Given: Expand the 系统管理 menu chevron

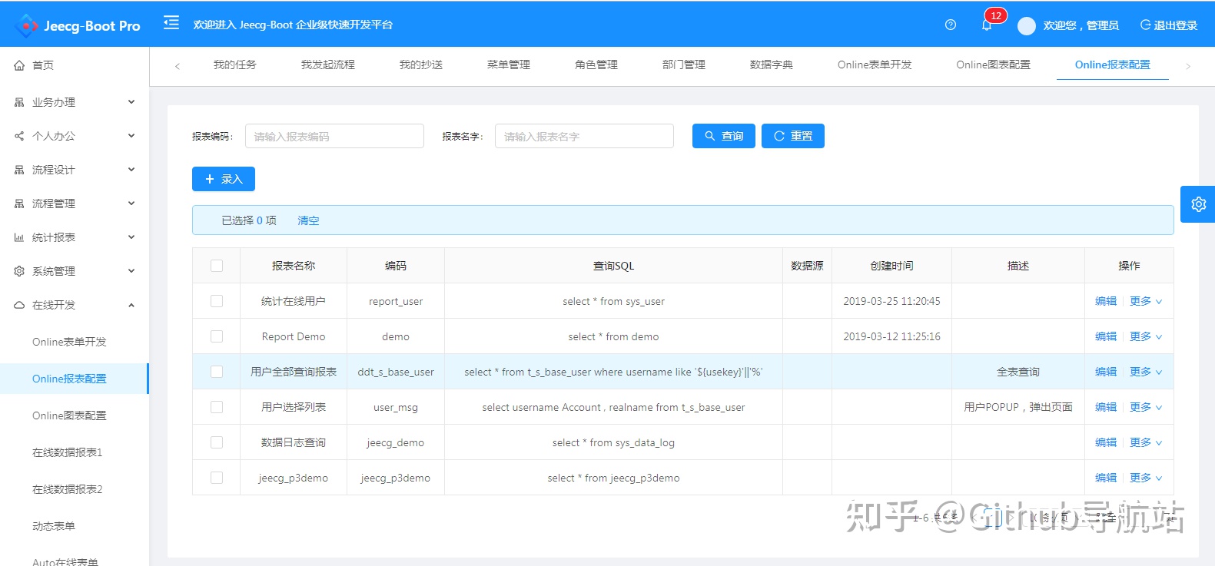Looking at the screenshot, I should 131,271.
